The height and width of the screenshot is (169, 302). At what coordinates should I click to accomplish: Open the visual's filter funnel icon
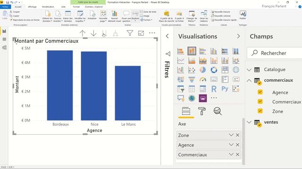tap(130, 33)
